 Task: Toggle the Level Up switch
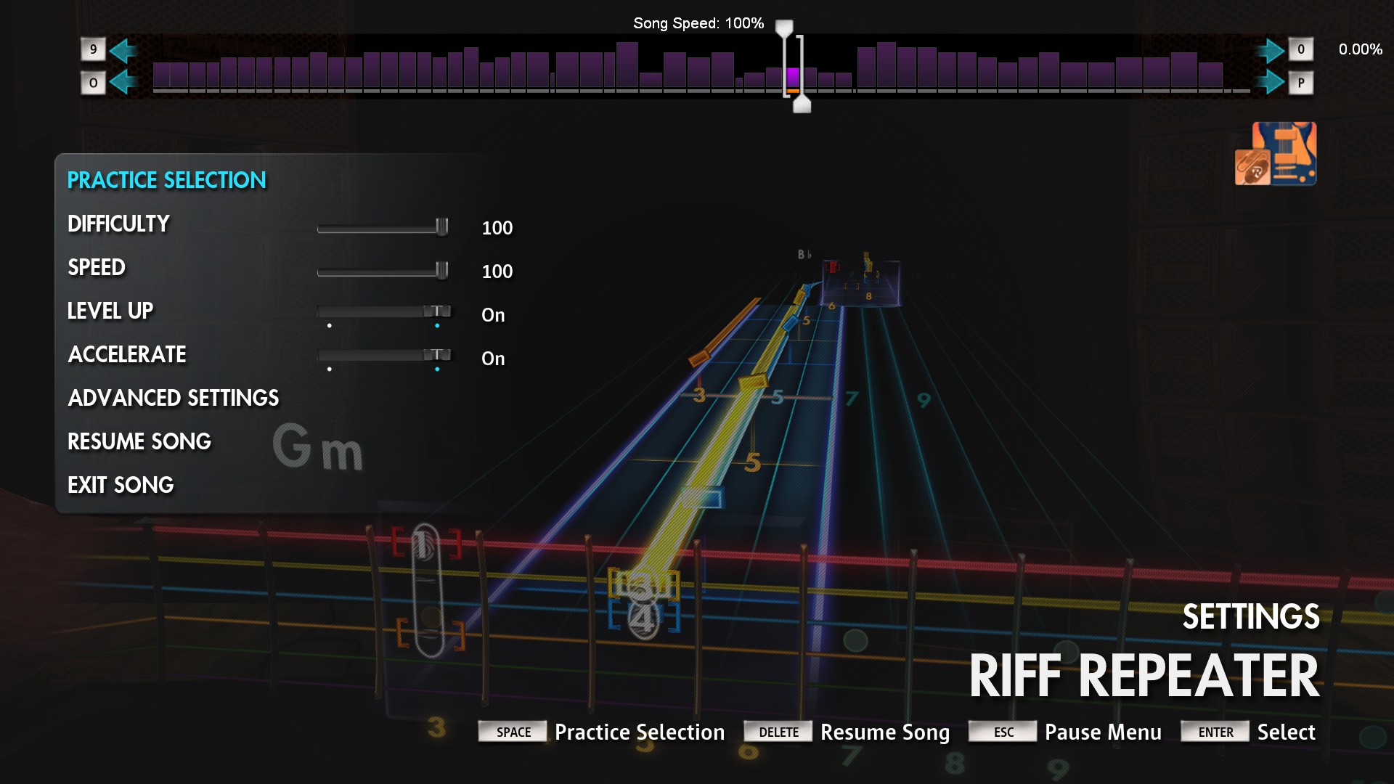pos(384,312)
